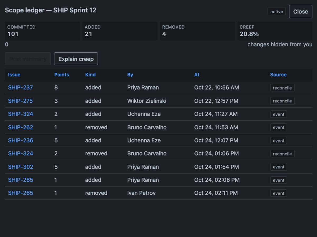
Task: Click the name Wiktor Zielinski
Action: point(147,101)
